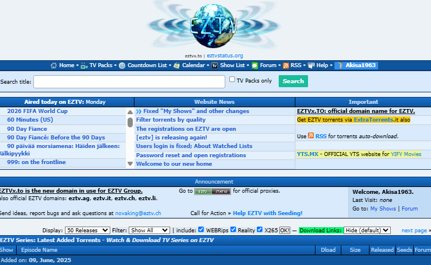Open Help in navigation bar
Screen dimensions: 431x265
[x=322, y=65]
